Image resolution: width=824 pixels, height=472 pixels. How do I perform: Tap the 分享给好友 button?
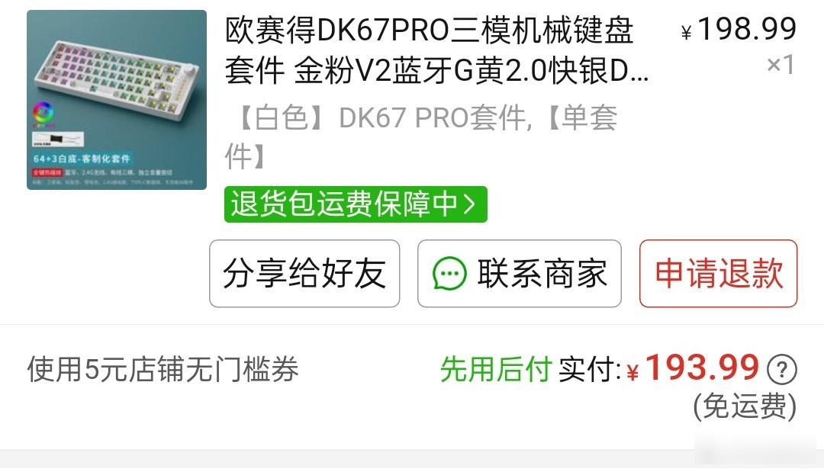pyautogui.click(x=304, y=274)
